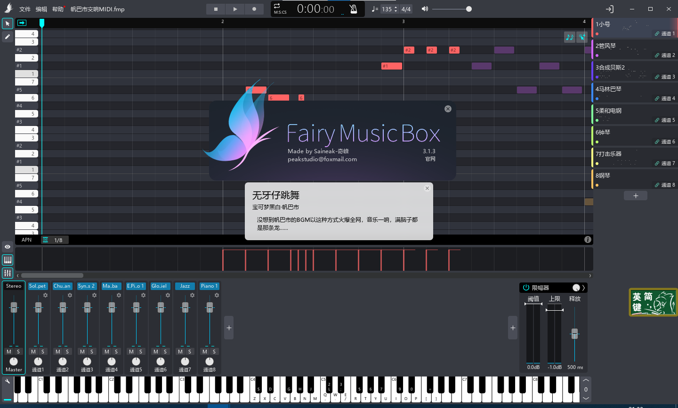Open the 帮助 menu

[x=57, y=9]
